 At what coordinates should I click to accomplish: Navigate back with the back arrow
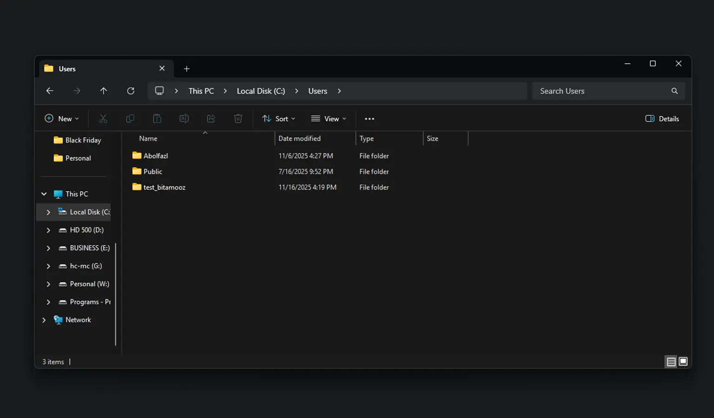(50, 91)
